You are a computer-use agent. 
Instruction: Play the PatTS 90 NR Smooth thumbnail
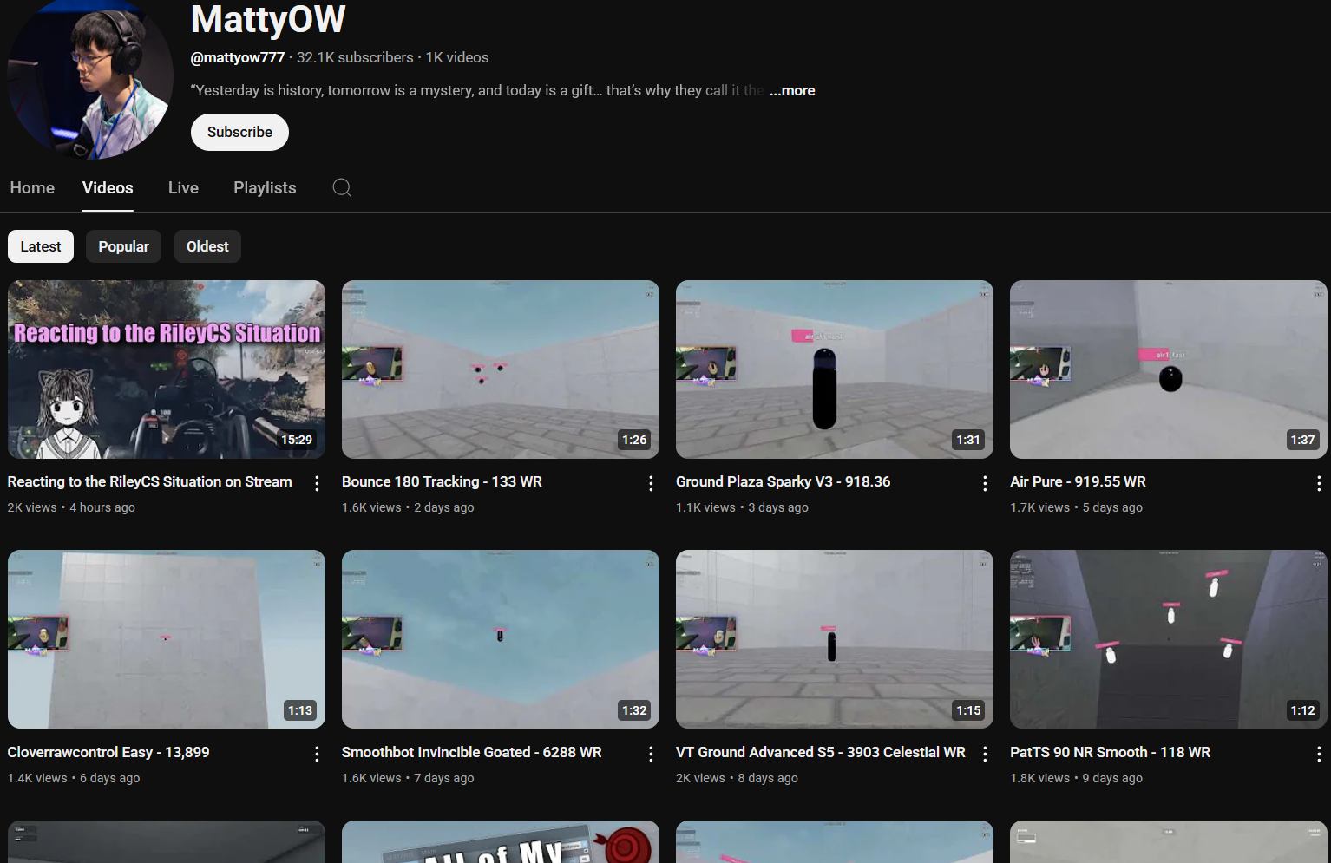point(1169,639)
